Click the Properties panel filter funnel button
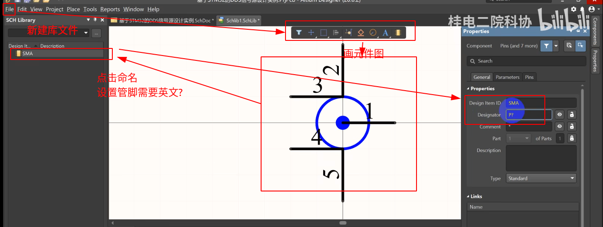603x227 pixels. [546, 46]
